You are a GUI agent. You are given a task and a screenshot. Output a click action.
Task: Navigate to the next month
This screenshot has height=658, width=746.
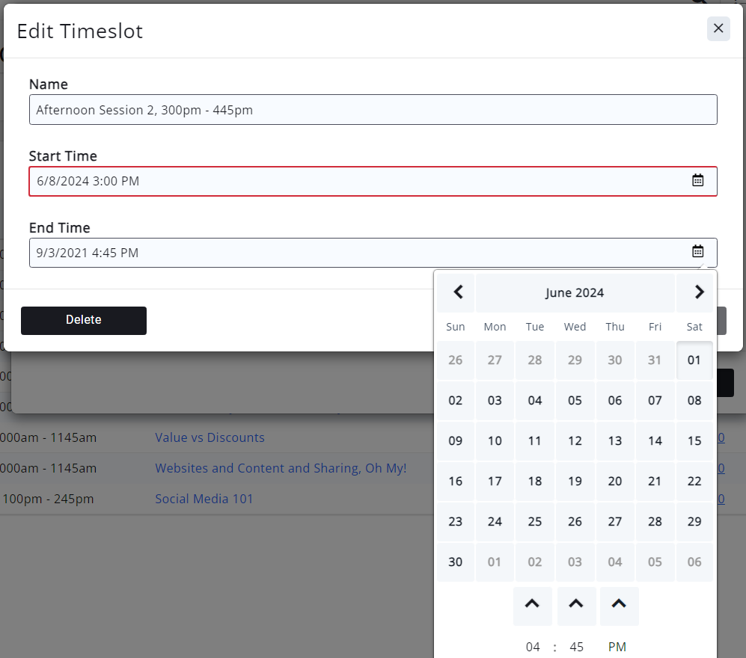[697, 292]
